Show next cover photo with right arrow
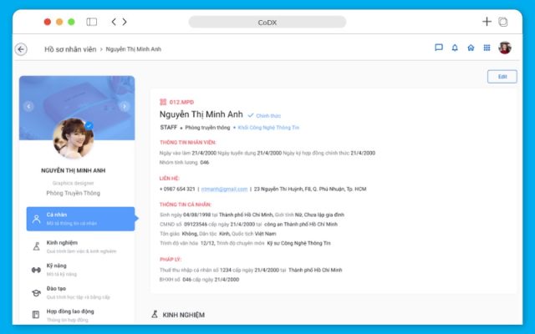The height and width of the screenshot is (334, 535). [x=125, y=106]
